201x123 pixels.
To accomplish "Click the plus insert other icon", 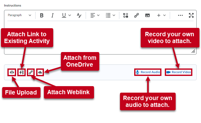I will pyautogui.click(x=159, y=15).
